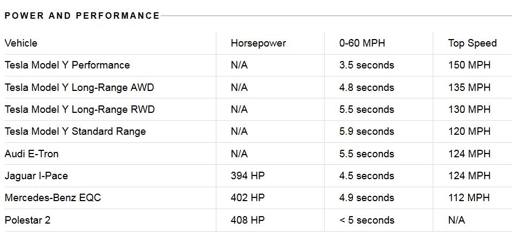Viewport: 512px width, 245px height.
Task: Click the Audi E-Tron vehicle name
Action: point(32,154)
